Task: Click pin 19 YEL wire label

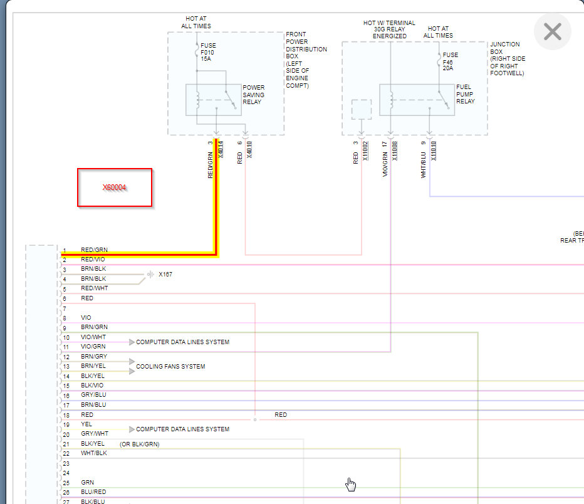Action: [86, 424]
